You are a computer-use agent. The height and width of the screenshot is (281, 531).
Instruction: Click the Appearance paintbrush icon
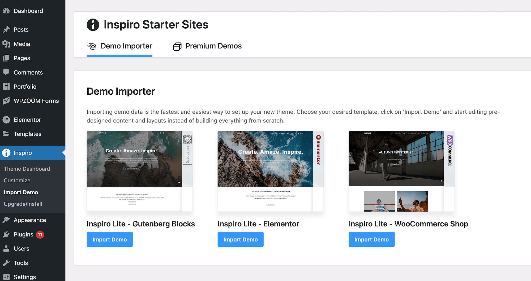[6, 220]
